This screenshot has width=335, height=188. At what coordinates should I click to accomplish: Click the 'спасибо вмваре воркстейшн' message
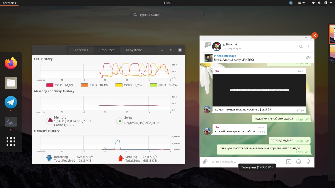pos(240,130)
